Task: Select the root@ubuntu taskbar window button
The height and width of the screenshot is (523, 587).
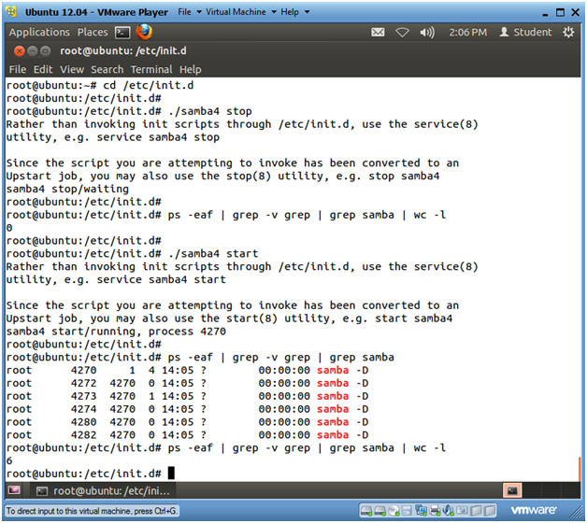Action: pos(103,491)
